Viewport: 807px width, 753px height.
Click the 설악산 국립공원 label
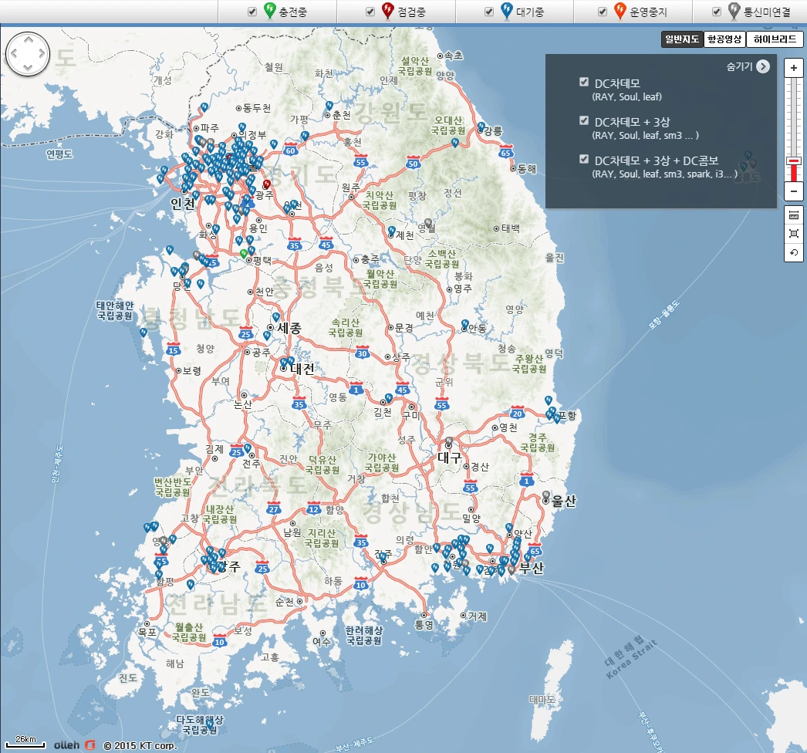[x=415, y=66]
